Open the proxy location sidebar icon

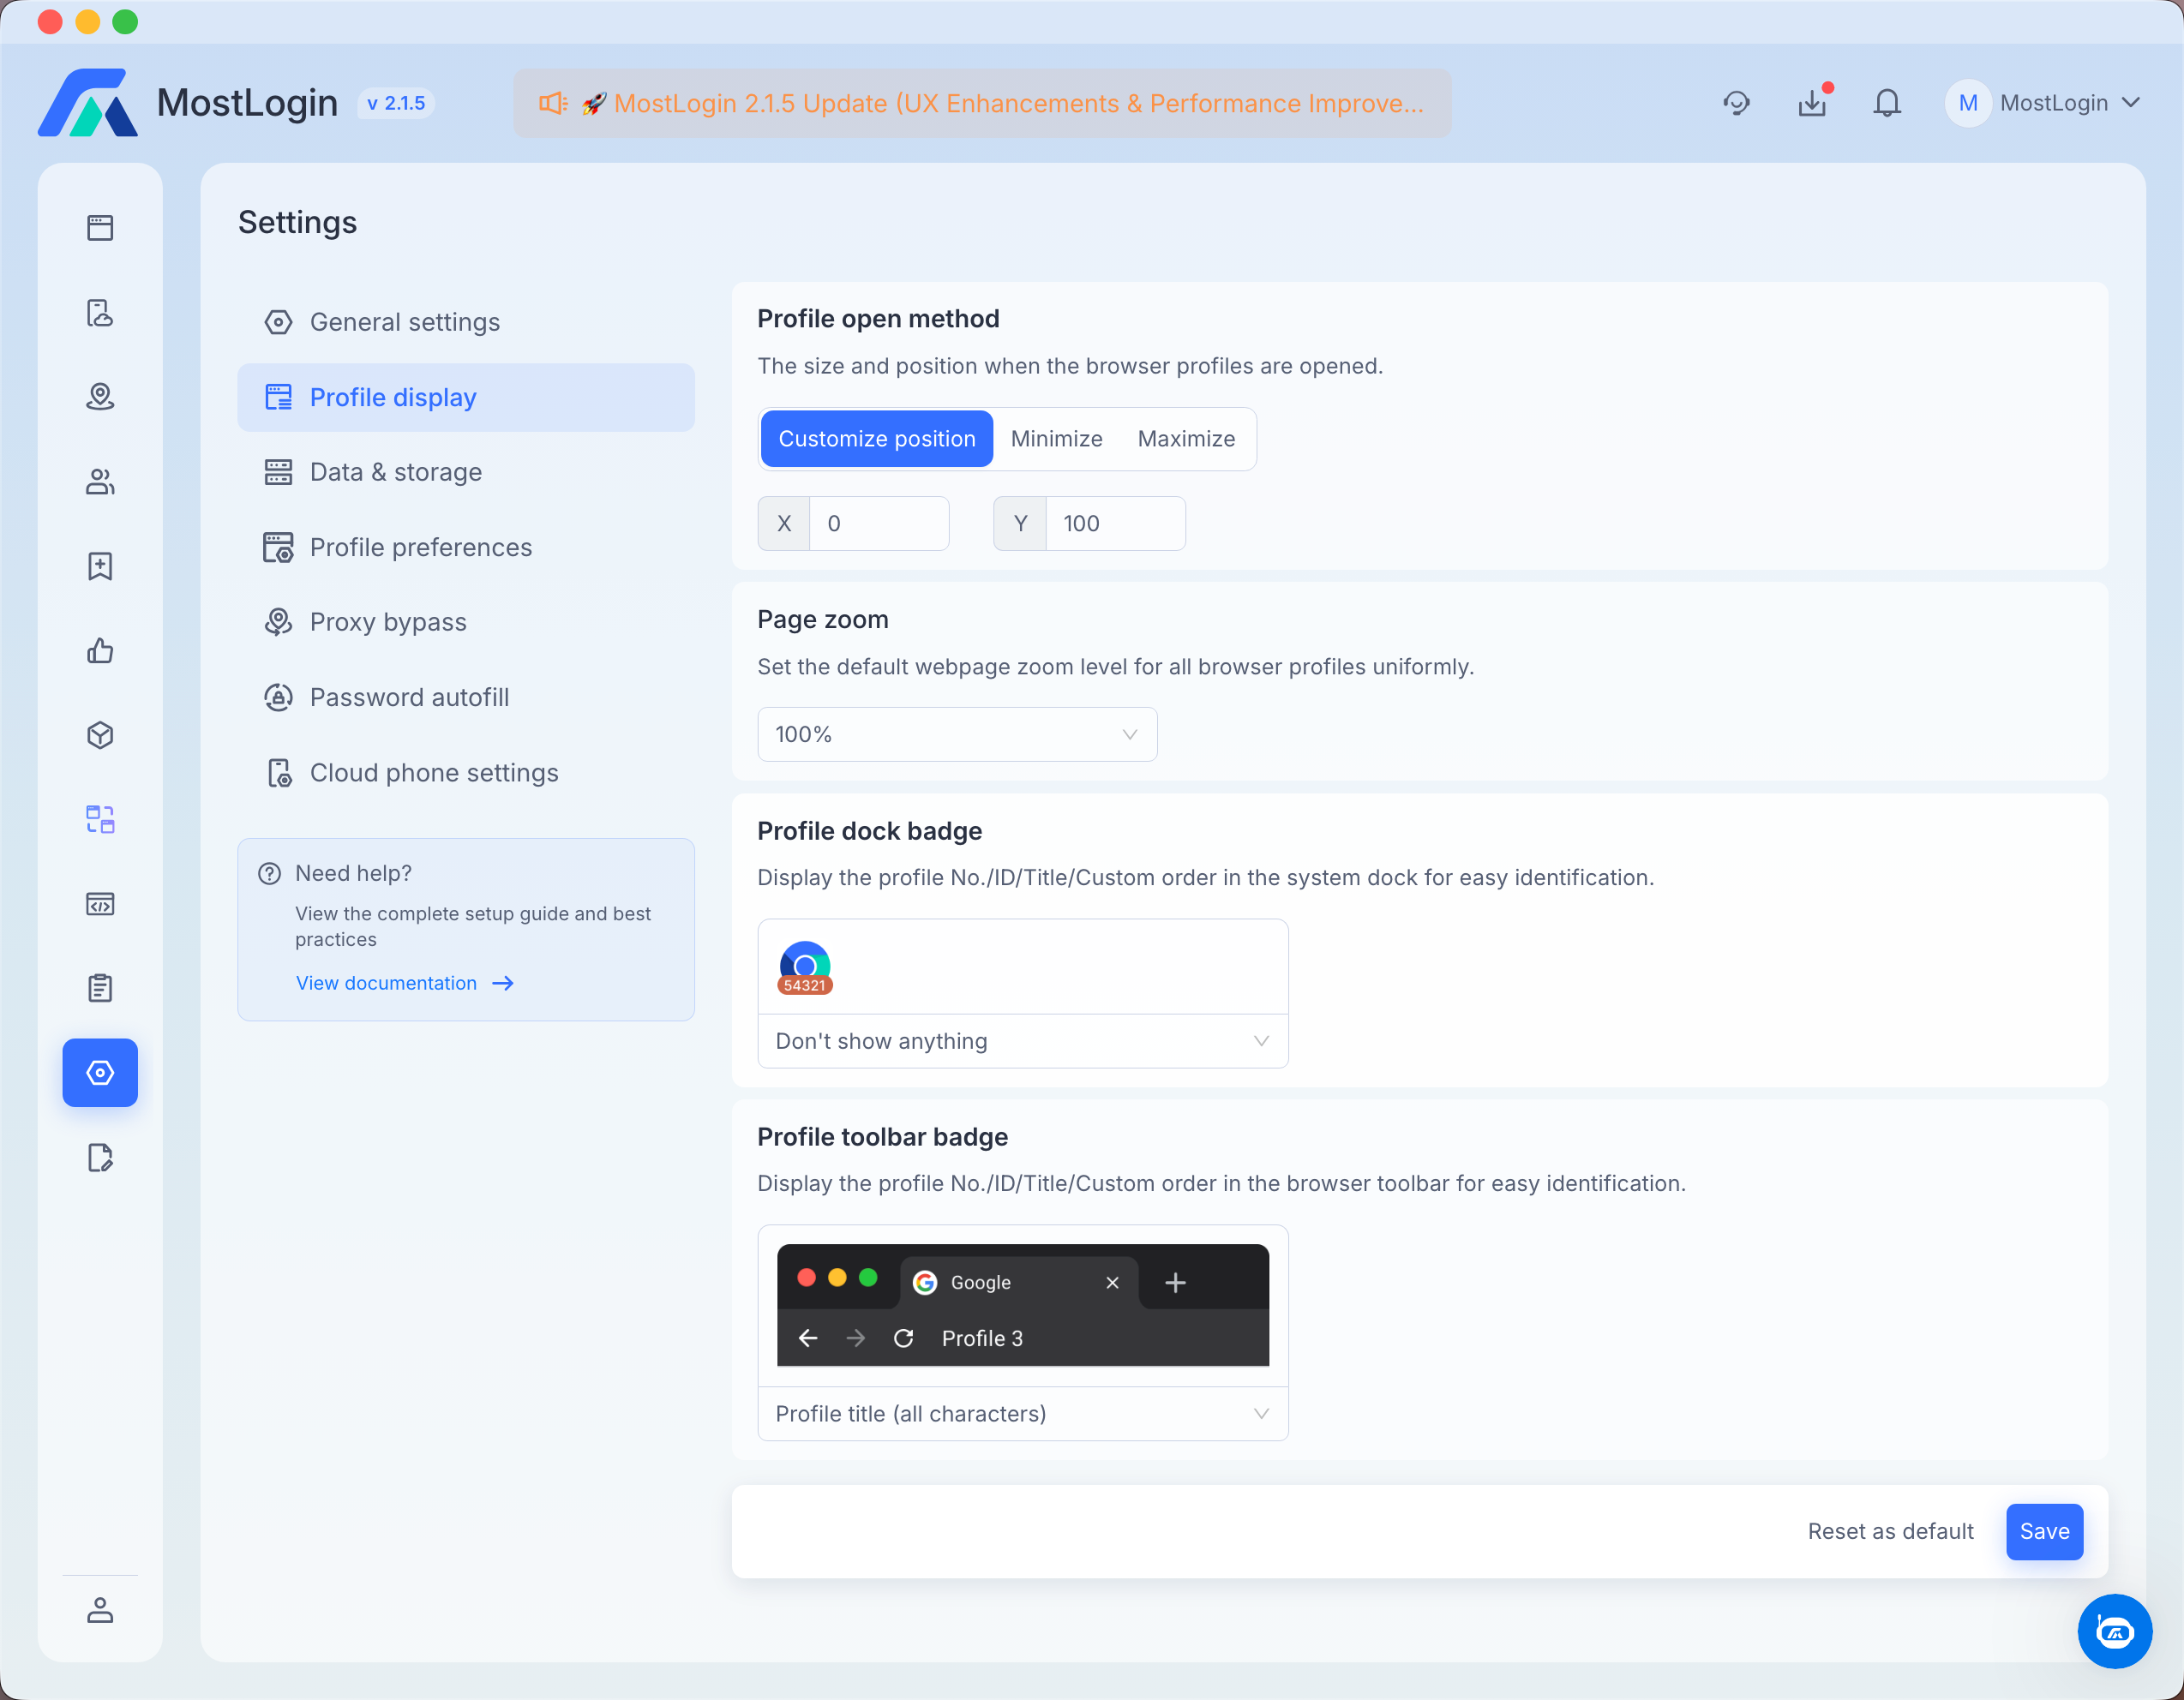click(100, 398)
